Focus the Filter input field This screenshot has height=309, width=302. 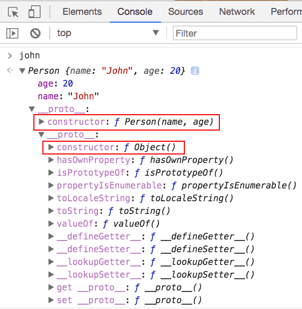point(235,33)
